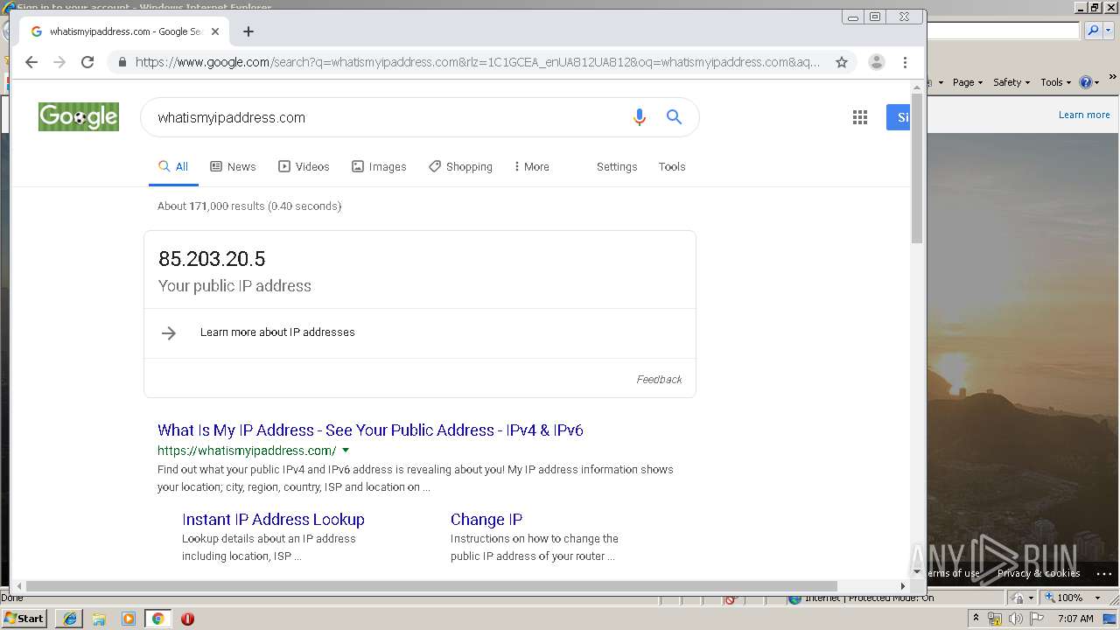Click the IE search input field
The height and width of the screenshot is (630, 1120).
coord(1004,31)
